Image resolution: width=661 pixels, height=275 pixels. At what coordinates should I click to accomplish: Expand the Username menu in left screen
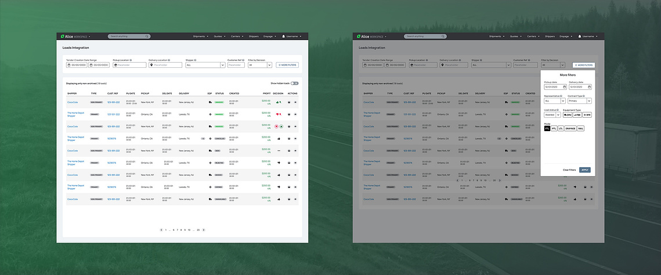[294, 37]
